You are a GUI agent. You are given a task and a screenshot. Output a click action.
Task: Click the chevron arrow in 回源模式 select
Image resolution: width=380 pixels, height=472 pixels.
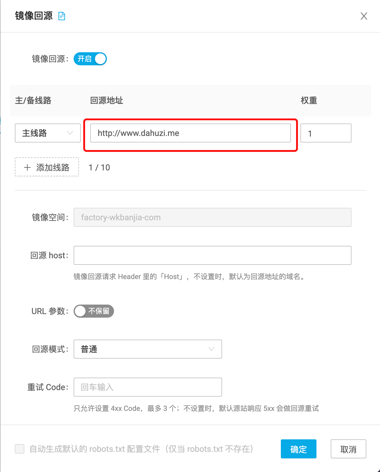211,349
